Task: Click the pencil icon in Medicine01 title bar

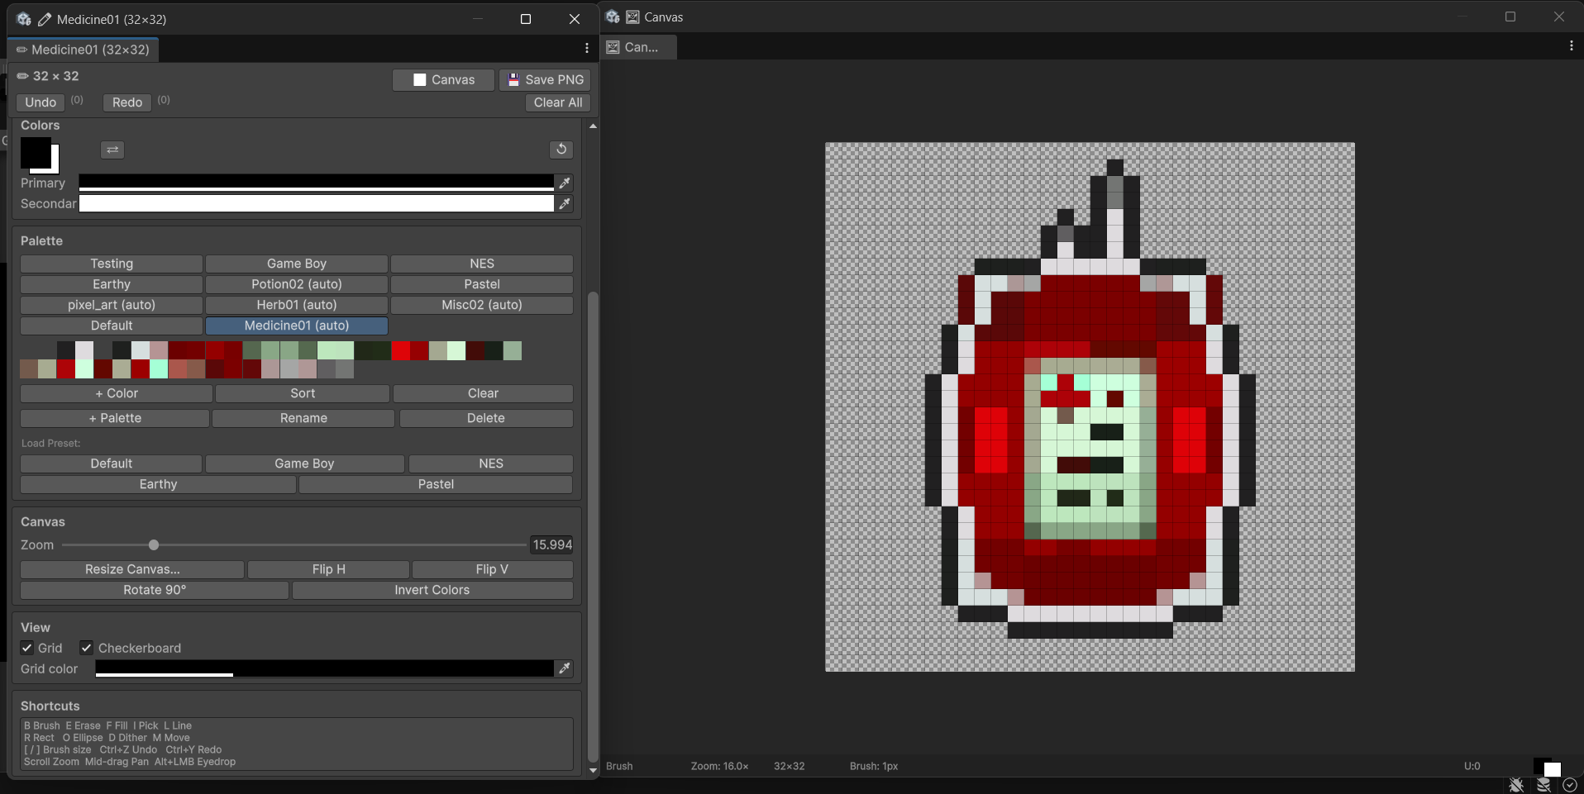Action: (45, 19)
